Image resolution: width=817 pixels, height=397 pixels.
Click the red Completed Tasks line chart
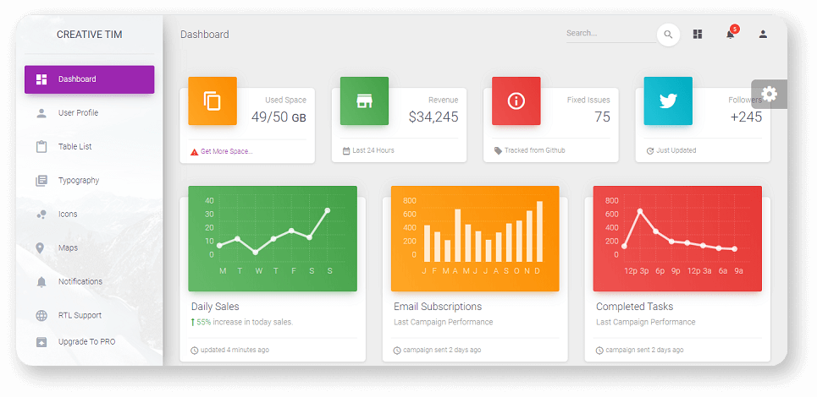pos(677,238)
